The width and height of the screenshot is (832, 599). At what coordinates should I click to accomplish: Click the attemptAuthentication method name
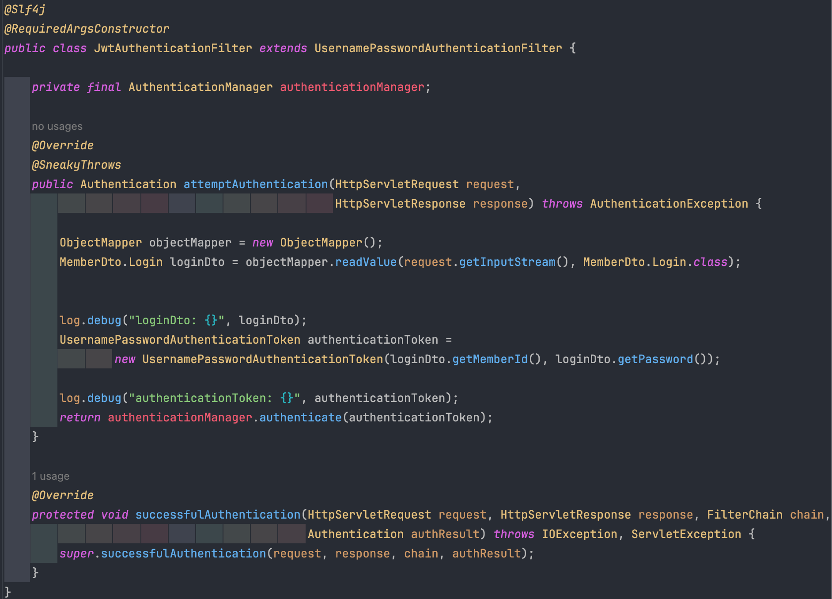(256, 184)
